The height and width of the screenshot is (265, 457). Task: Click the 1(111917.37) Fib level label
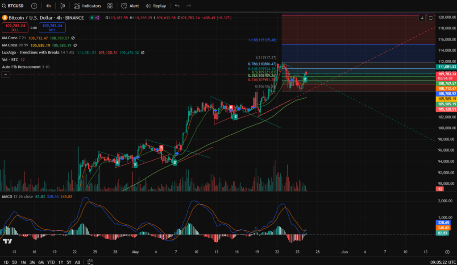pos(266,58)
